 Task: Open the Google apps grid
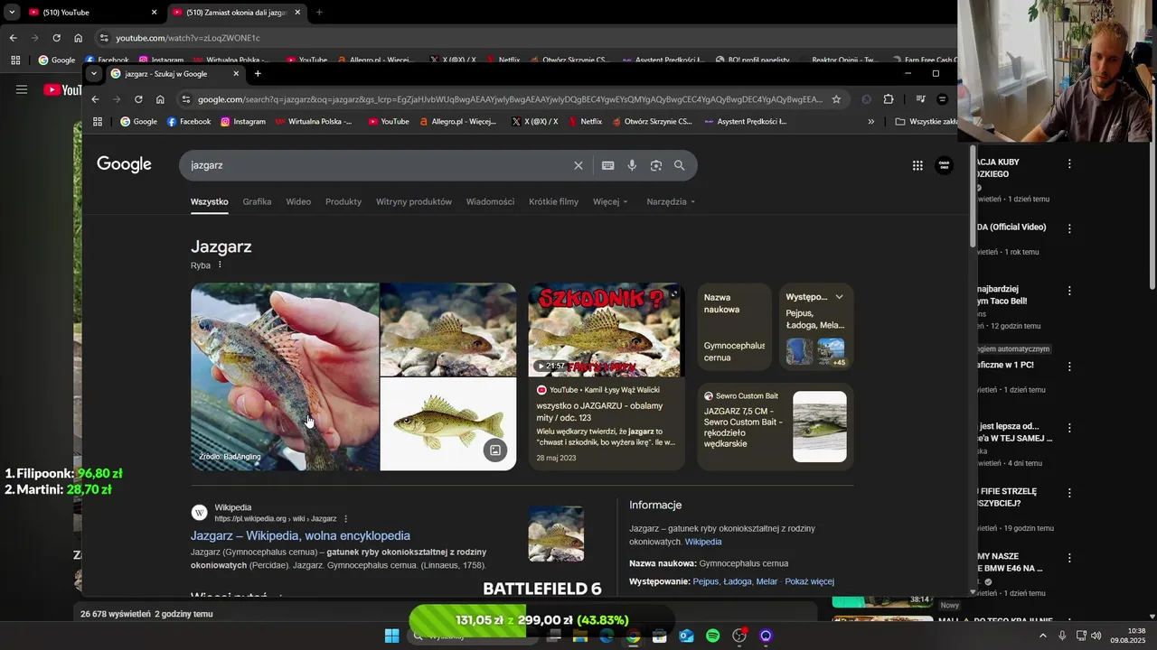tap(917, 165)
